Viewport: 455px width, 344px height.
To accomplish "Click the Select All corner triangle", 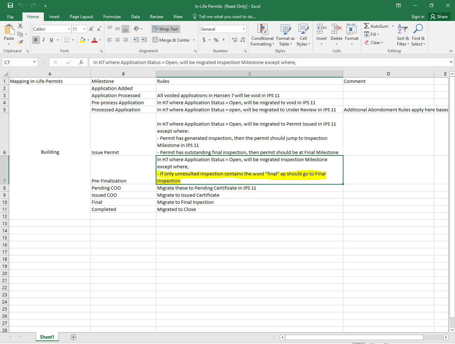I will pos(5,74).
